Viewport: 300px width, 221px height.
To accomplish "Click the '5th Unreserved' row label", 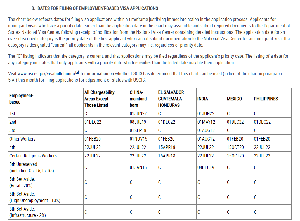I will point(32,167).
